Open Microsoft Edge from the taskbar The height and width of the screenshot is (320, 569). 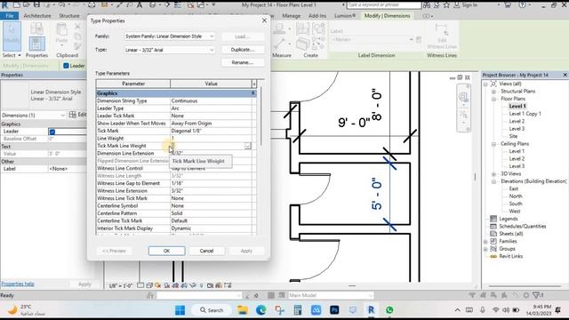[260, 310]
